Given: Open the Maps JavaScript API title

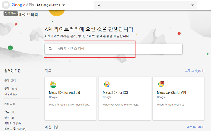Looking at the screenshot, I should click(171, 92).
